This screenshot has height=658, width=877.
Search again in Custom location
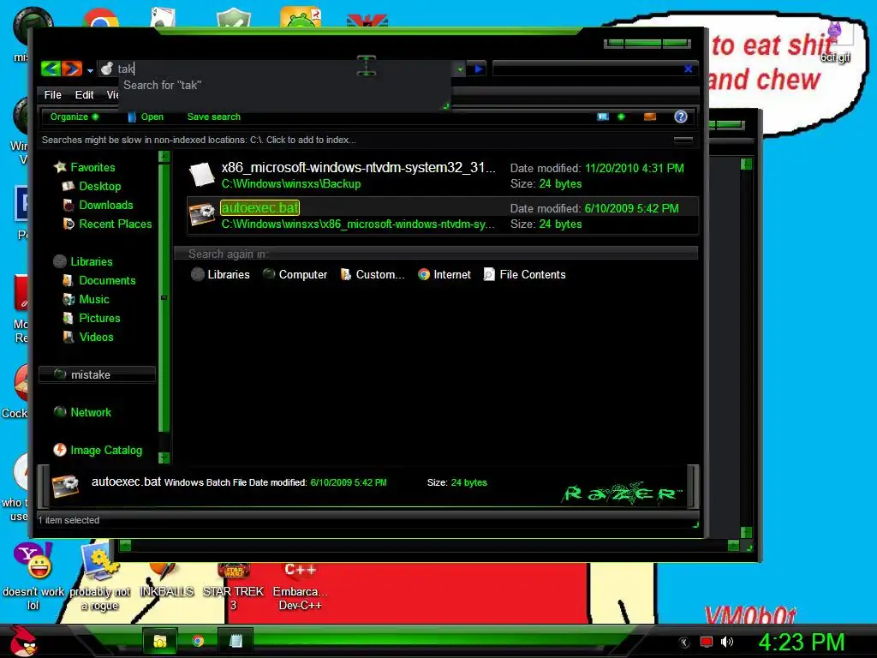[372, 274]
